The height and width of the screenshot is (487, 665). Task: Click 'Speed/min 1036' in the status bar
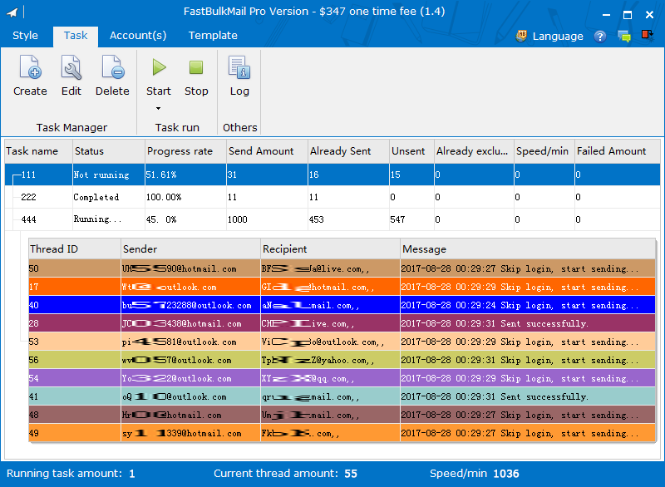(475, 474)
